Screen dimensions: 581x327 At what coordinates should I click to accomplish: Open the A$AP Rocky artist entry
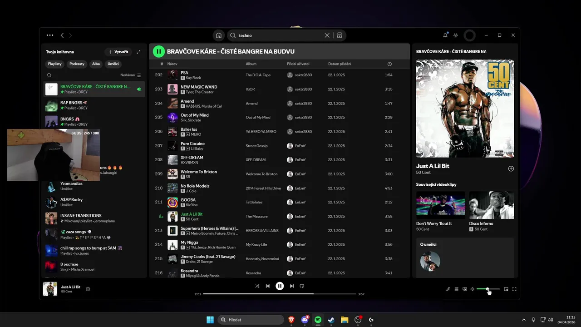click(94, 202)
